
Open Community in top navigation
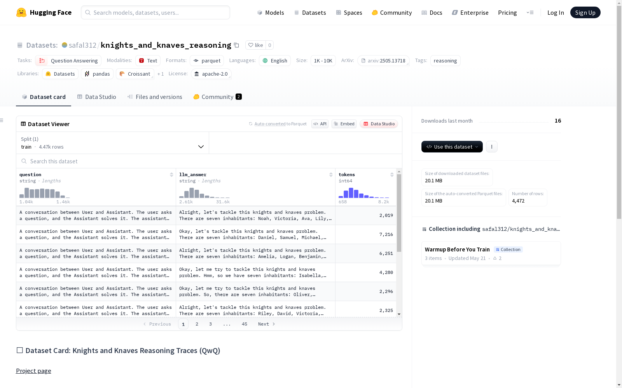point(392,12)
